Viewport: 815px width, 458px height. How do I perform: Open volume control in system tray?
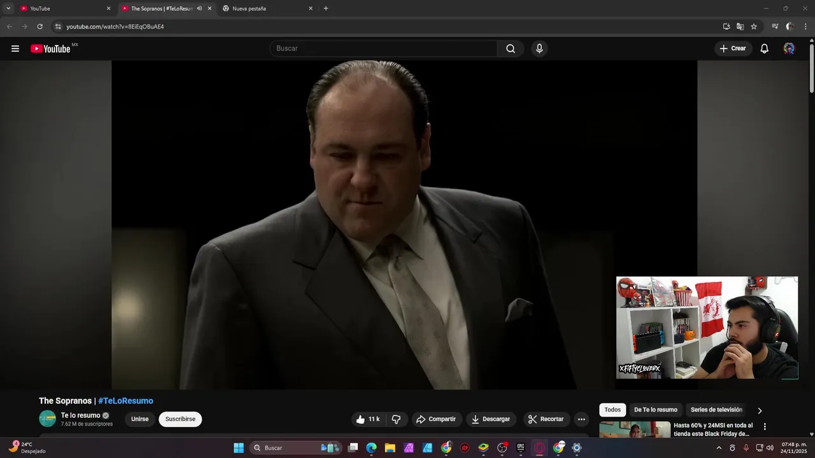pos(770,448)
